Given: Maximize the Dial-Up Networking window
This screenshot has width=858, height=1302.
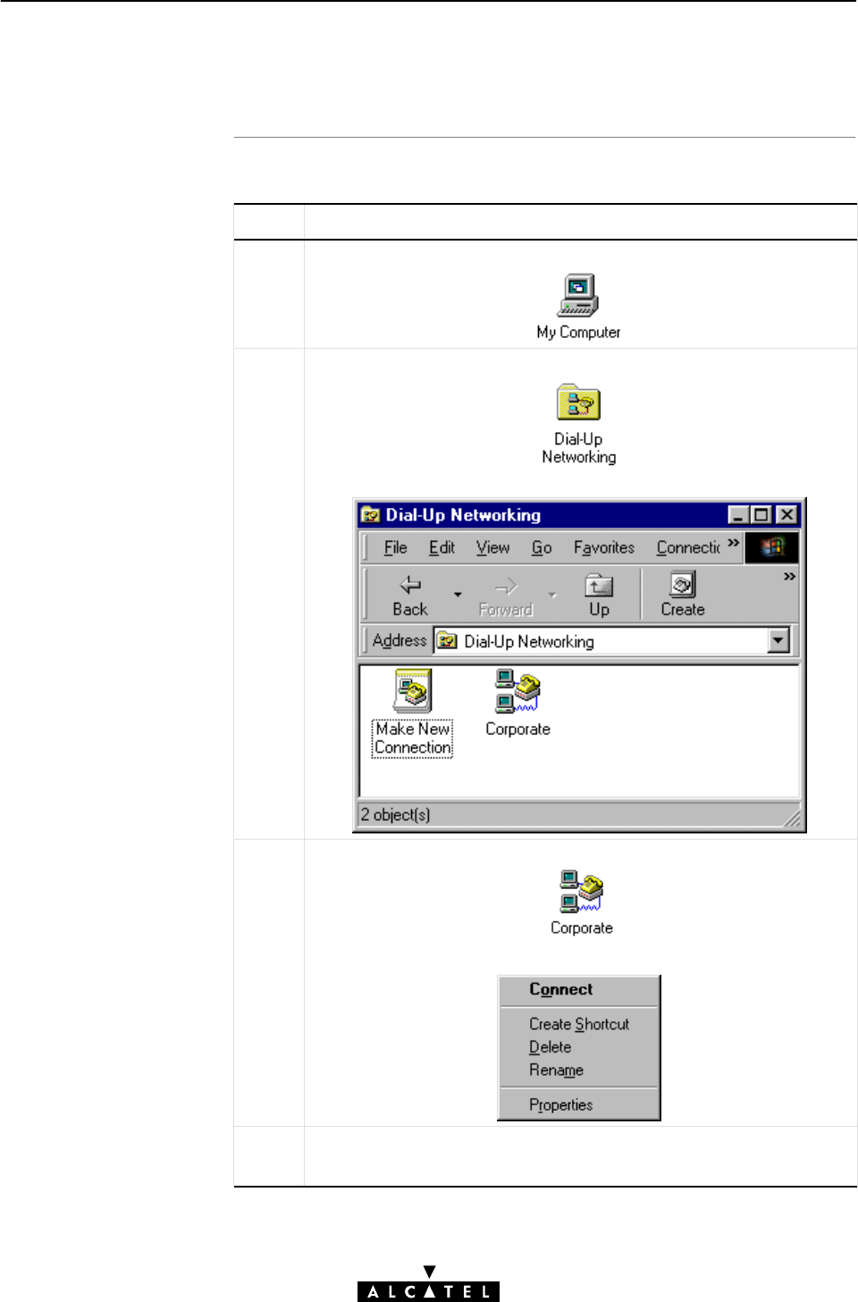Looking at the screenshot, I should click(761, 515).
